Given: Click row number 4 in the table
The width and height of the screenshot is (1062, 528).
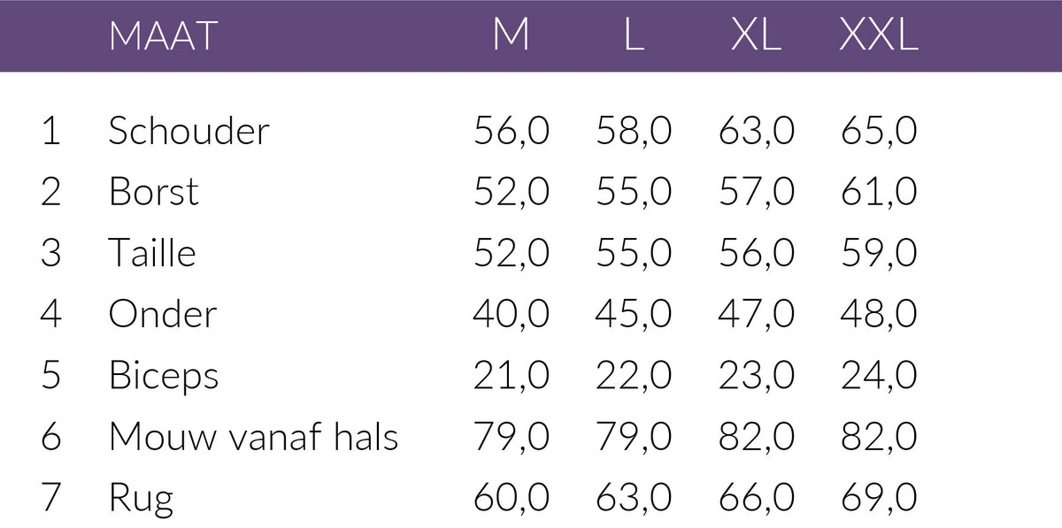Looking at the screenshot, I should 51,314.
